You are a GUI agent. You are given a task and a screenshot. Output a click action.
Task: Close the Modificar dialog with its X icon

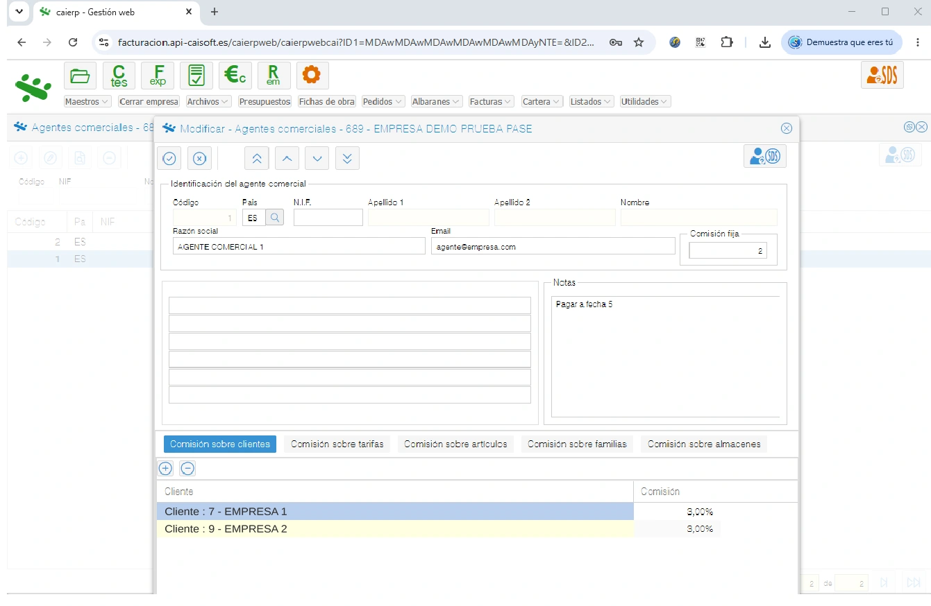click(x=787, y=128)
